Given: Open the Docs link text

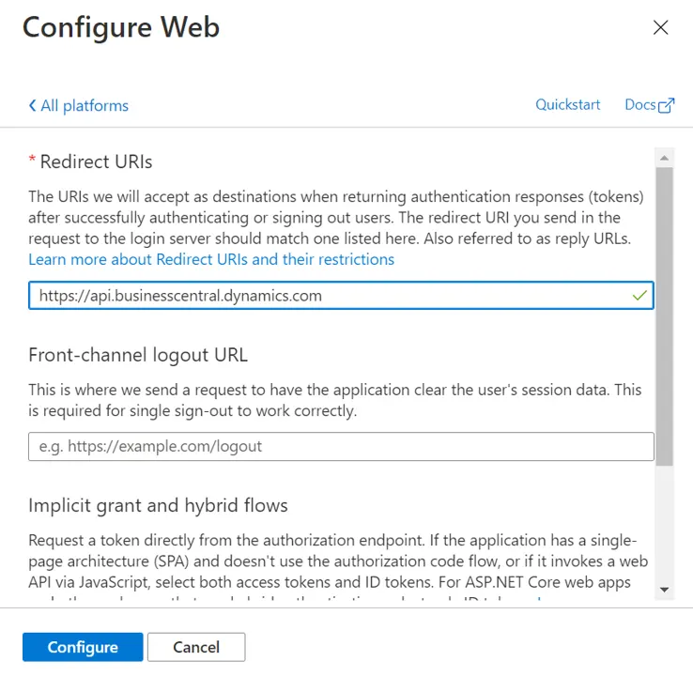Looking at the screenshot, I should [640, 105].
